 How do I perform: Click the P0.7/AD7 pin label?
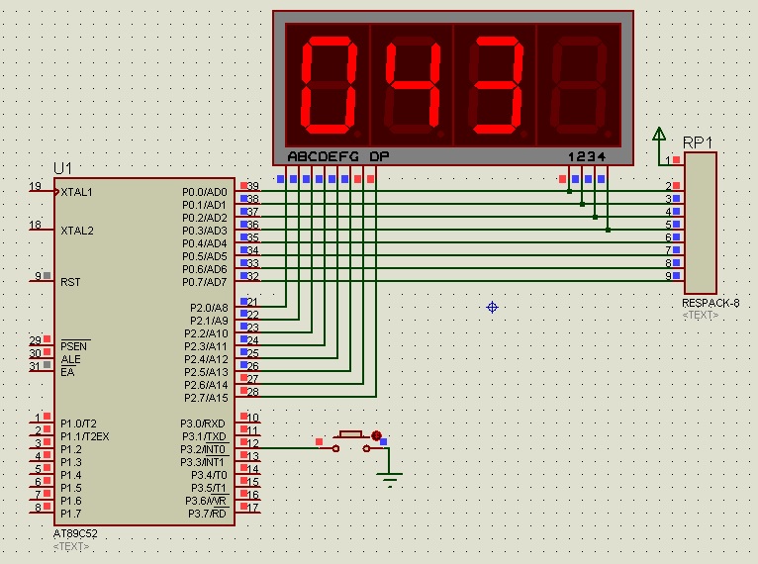click(x=205, y=282)
